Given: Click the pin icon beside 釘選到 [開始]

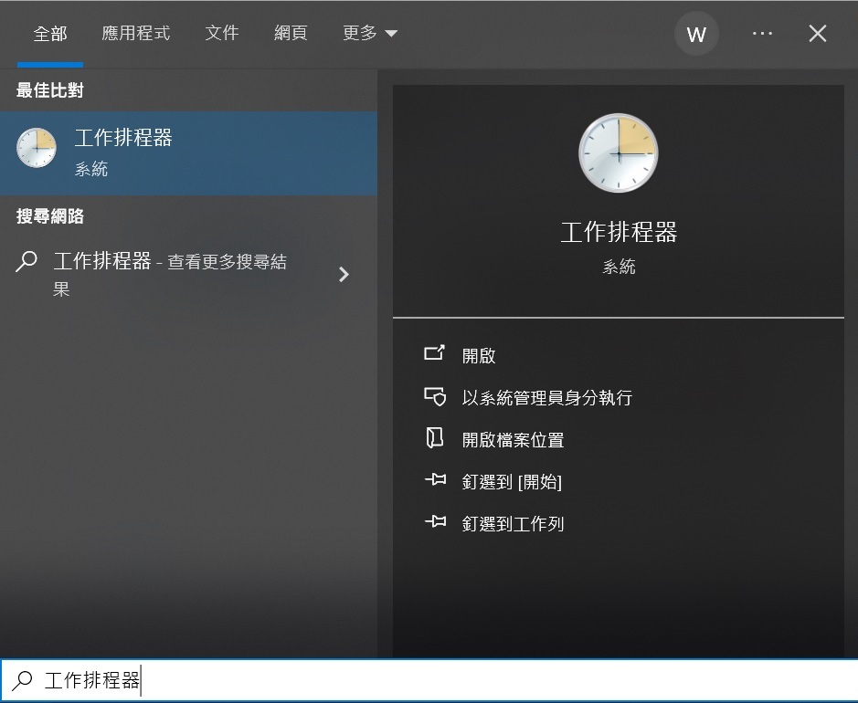Looking at the screenshot, I should coord(436,480).
